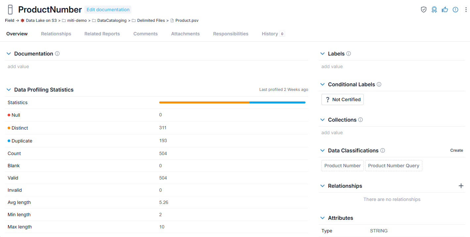Collapse the Data Profiling Statistics section

click(9, 90)
